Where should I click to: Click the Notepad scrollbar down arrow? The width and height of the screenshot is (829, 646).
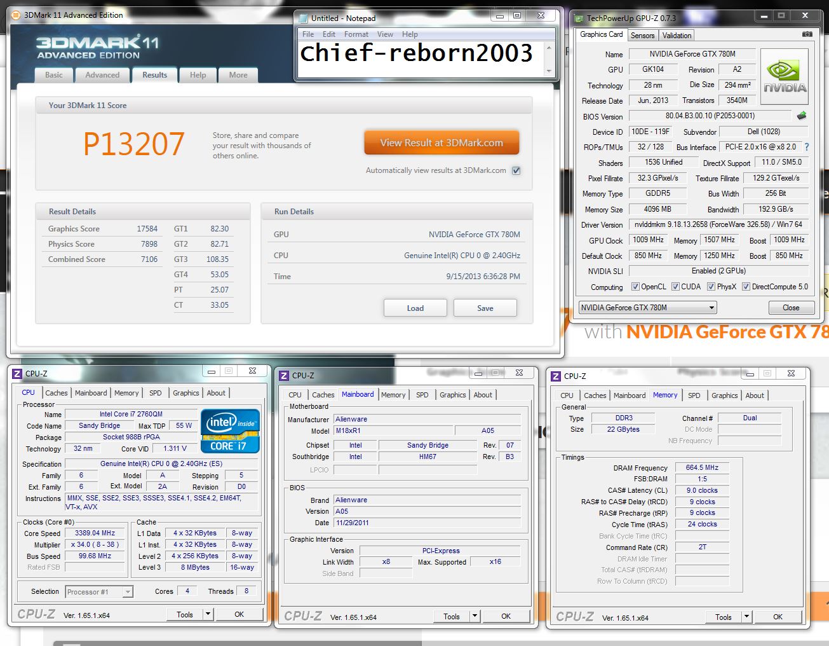tap(549, 71)
